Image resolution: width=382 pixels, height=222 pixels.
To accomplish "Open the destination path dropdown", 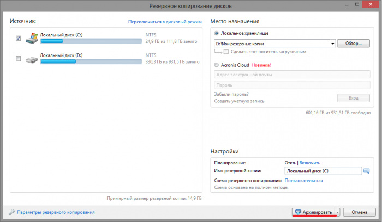I will pyautogui.click(x=332, y=43).
